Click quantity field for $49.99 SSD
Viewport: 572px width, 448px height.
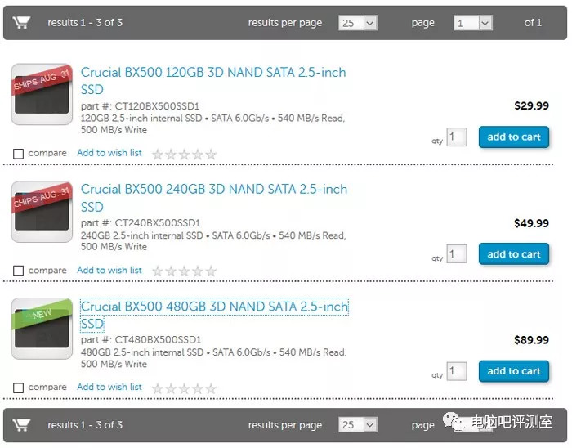pos(457,254)
